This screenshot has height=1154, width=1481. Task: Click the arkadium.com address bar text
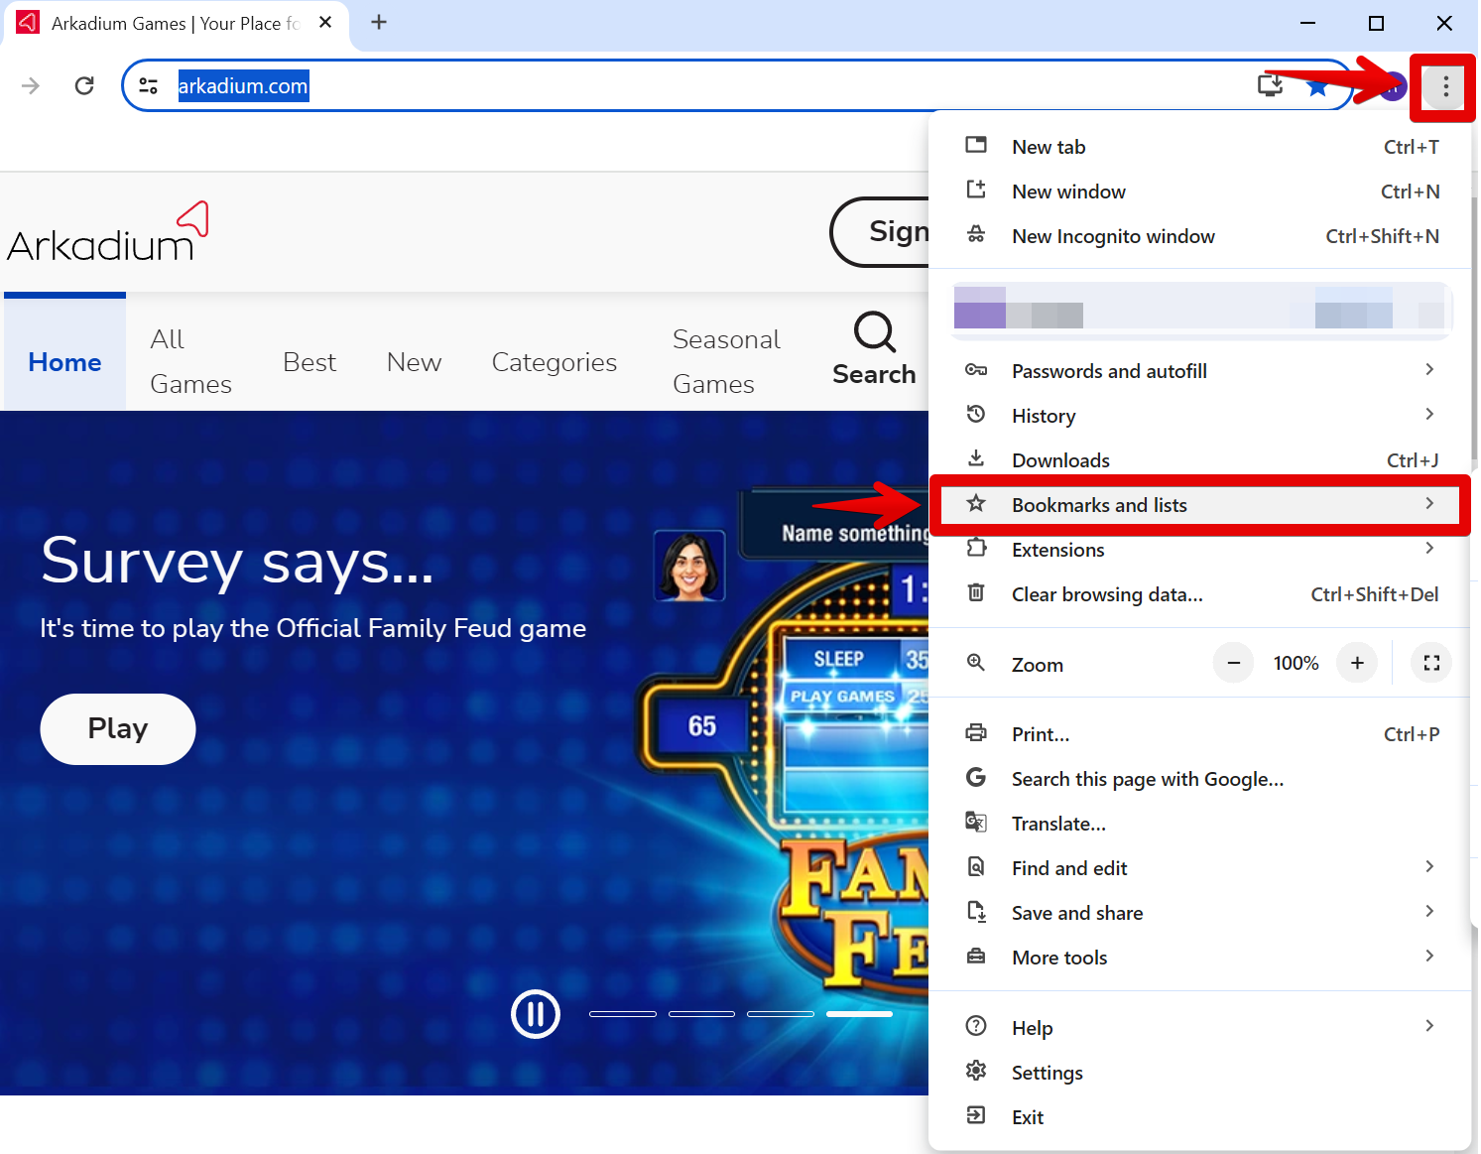(x=243, y=86)
